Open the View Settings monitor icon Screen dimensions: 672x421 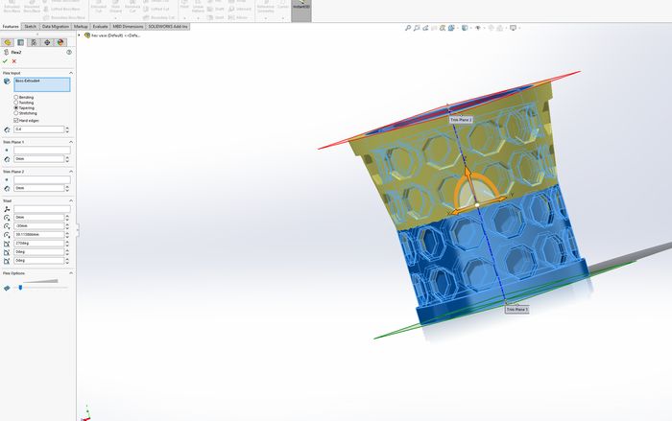coord(513,28)
